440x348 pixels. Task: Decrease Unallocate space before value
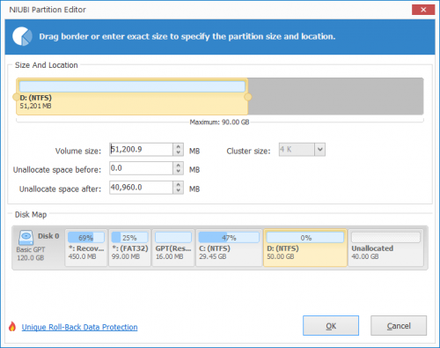[x=178, y=172]
